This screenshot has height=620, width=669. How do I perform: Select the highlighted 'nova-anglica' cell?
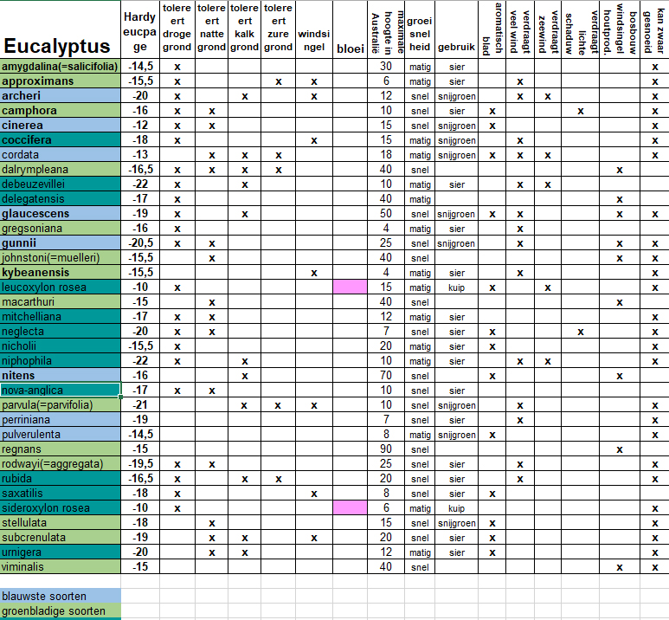61,391
